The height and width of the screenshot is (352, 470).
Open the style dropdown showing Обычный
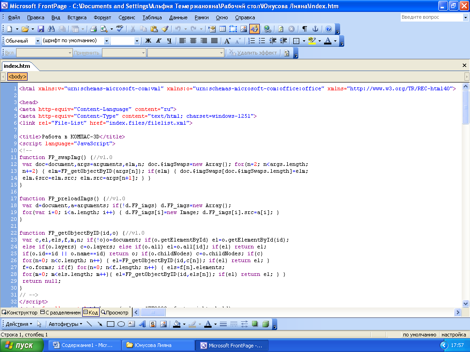(x=38, y=41)
